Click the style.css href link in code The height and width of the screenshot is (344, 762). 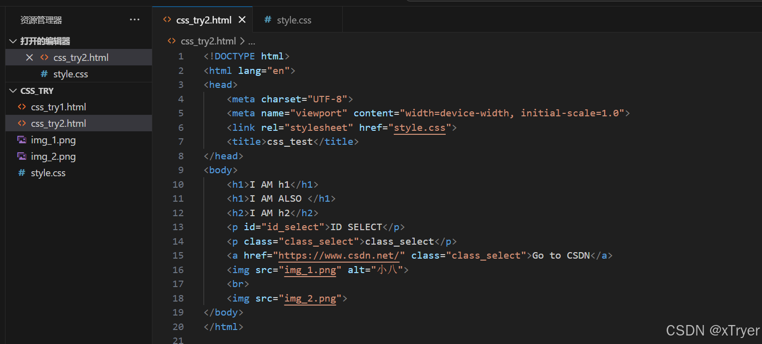[419, 127]
